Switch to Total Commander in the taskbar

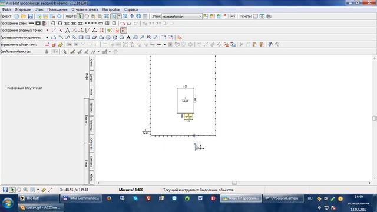click(81, 198)
